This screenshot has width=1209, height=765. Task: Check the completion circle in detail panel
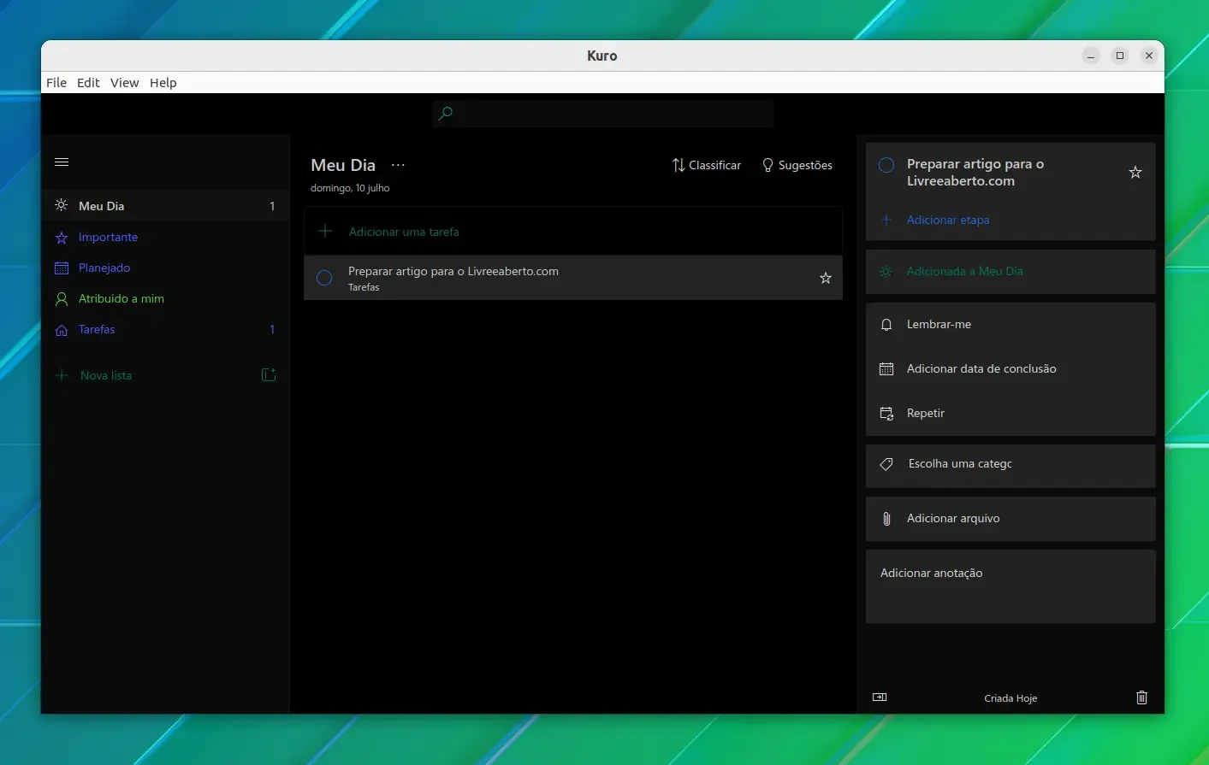tap(887, 165)
